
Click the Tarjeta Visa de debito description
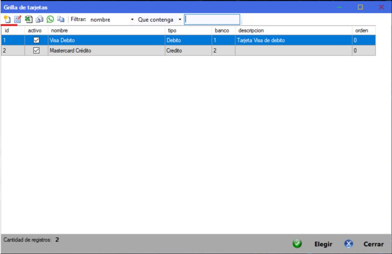click(x=294, y=40)
